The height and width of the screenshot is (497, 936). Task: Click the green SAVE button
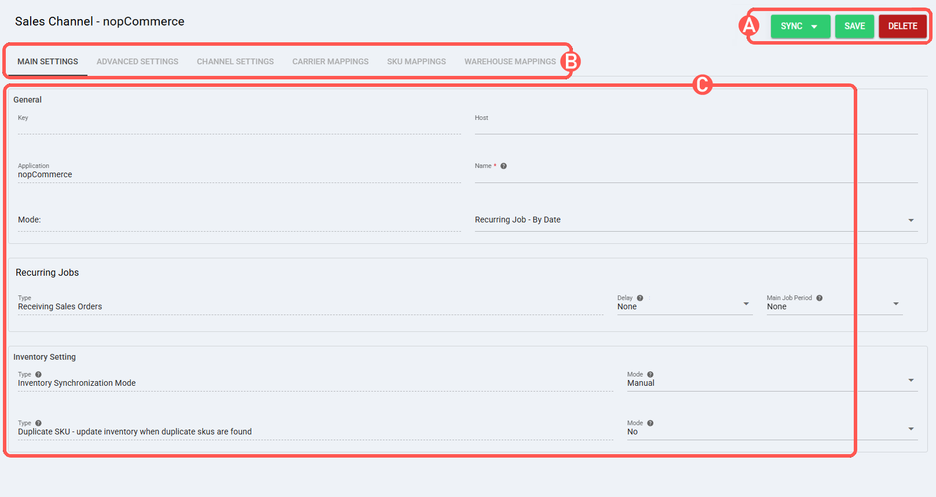854,26
